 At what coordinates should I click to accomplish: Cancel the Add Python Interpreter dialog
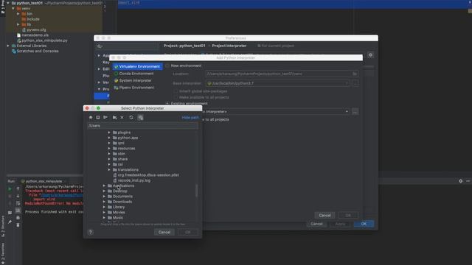pyautogui.click(x=324, y=216)
